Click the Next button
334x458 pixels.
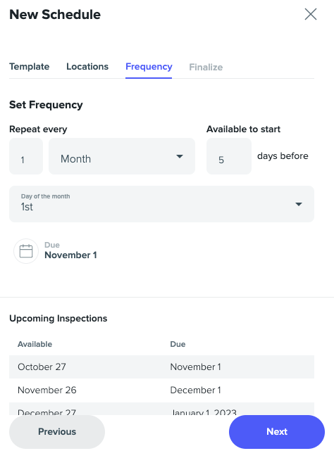277,432
